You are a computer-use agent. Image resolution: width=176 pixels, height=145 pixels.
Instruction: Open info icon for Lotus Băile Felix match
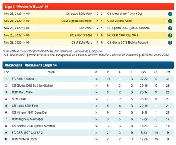pos(170,14)
